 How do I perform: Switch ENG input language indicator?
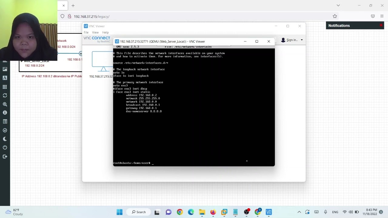coord(335,212)
